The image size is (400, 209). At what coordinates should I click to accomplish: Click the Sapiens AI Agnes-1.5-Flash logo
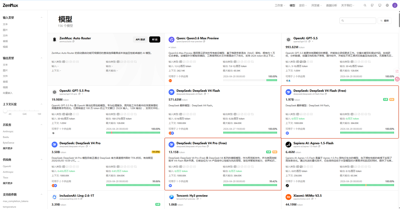click(x=288, y=145)
